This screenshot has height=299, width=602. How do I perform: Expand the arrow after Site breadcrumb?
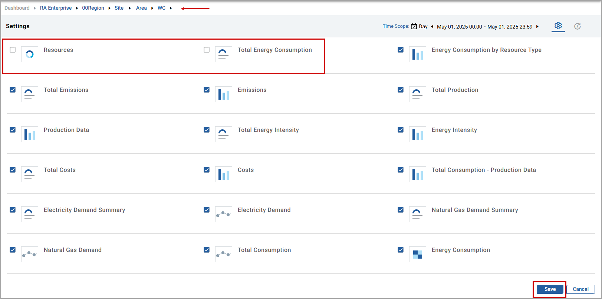[130, 8]
